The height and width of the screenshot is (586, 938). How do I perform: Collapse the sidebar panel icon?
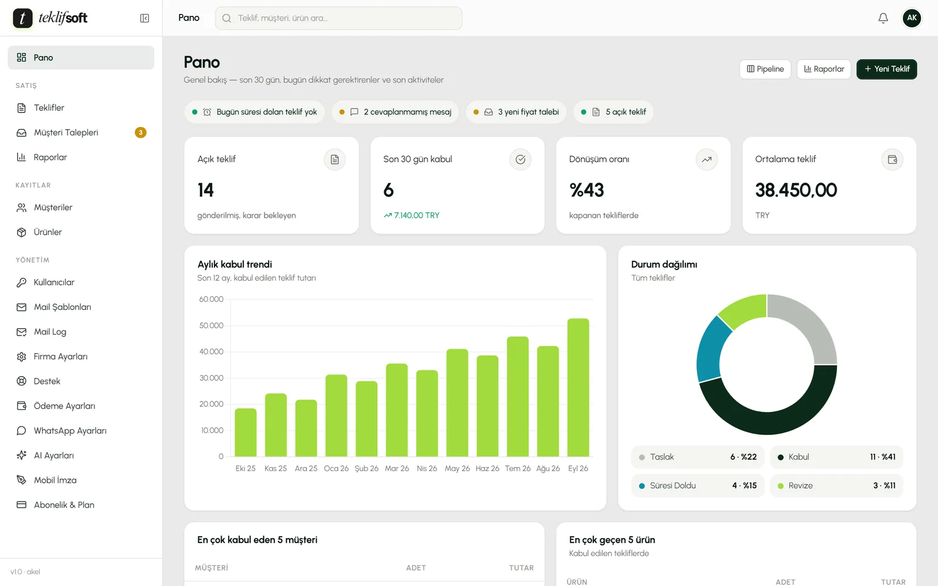[144, 18]
